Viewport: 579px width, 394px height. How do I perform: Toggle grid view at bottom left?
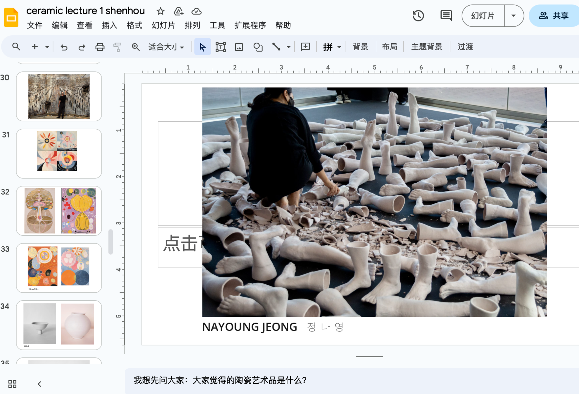coord(12,384)
